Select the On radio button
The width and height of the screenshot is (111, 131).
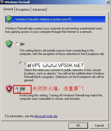click(17, 44)
